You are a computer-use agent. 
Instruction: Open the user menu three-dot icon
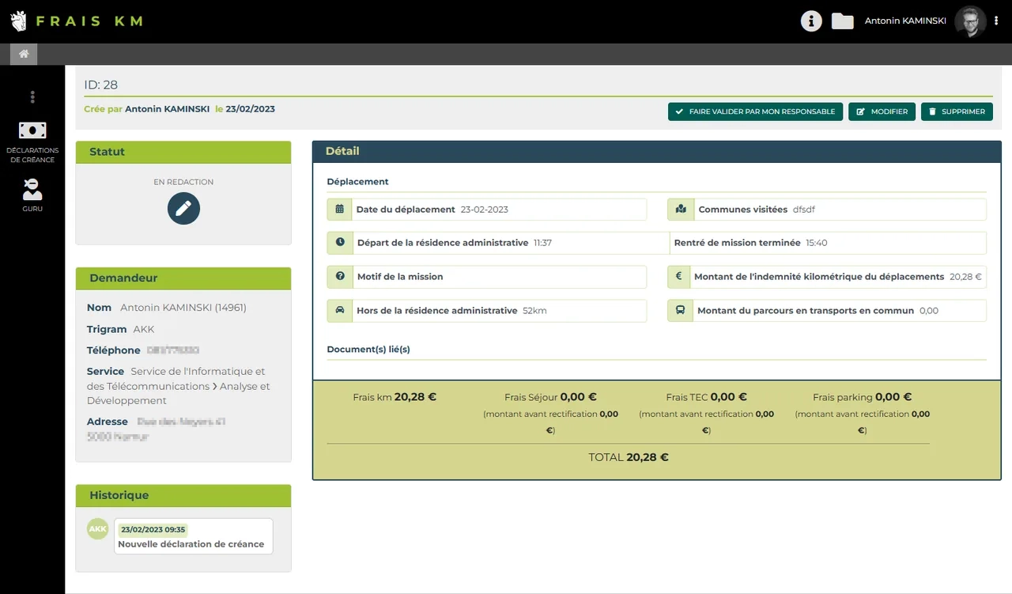996,21
